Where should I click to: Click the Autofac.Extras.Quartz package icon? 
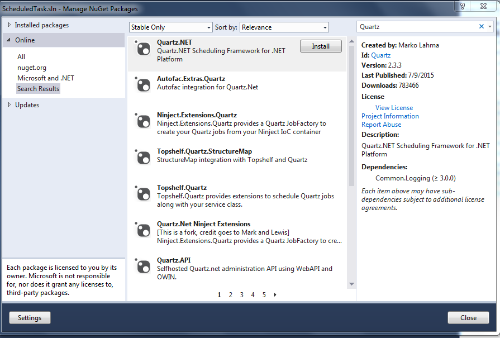(143, 85)
